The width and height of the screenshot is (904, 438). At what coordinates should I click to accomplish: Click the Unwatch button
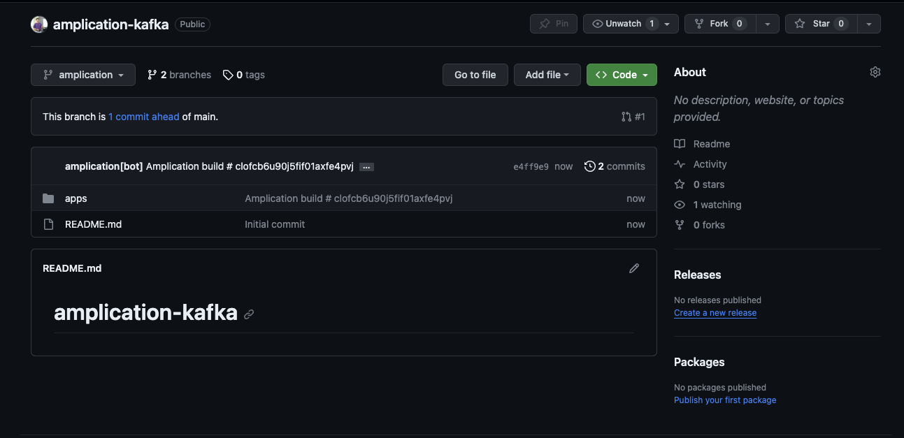tap(631, 24)
